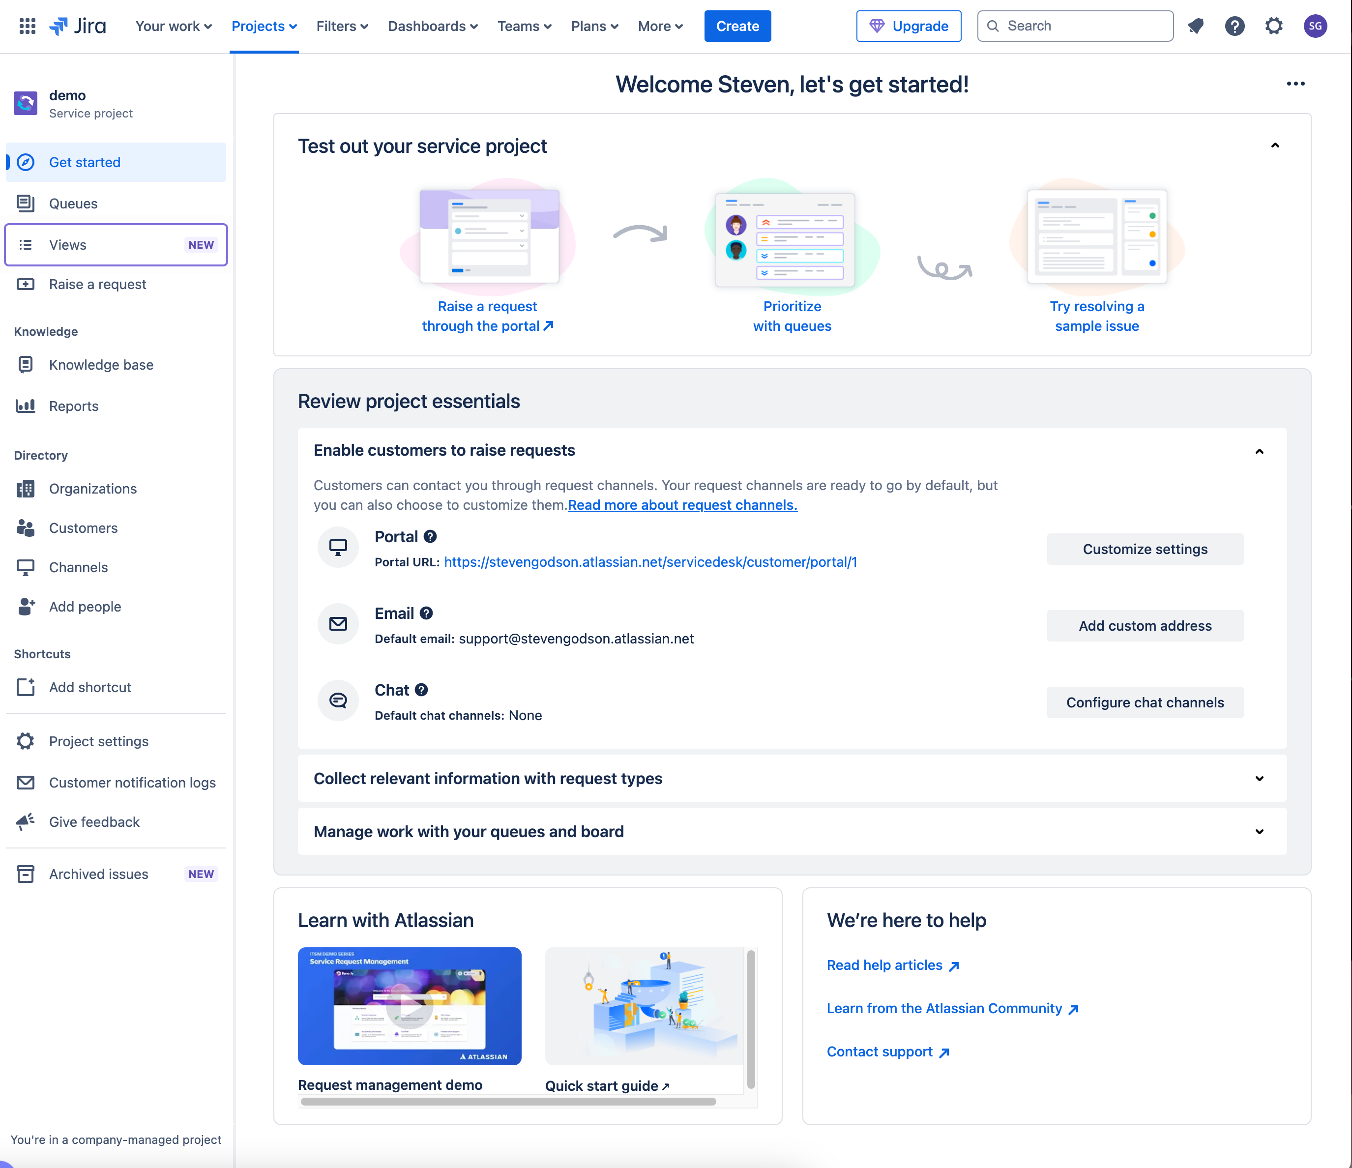Click the Jira logo
Image resolution: width=1352 pixels, height=1168 pixels.
tap(78, 26)
